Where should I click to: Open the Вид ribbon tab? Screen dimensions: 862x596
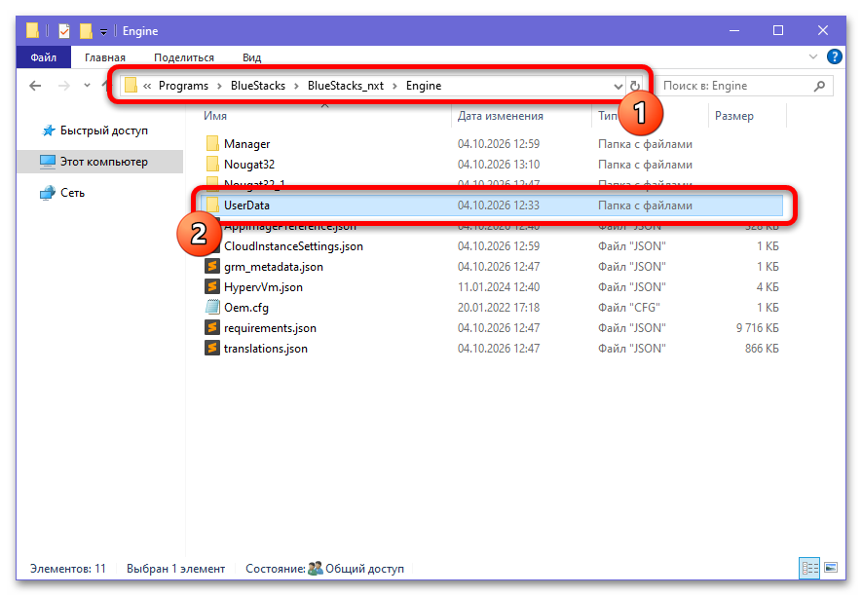point(252,57)
